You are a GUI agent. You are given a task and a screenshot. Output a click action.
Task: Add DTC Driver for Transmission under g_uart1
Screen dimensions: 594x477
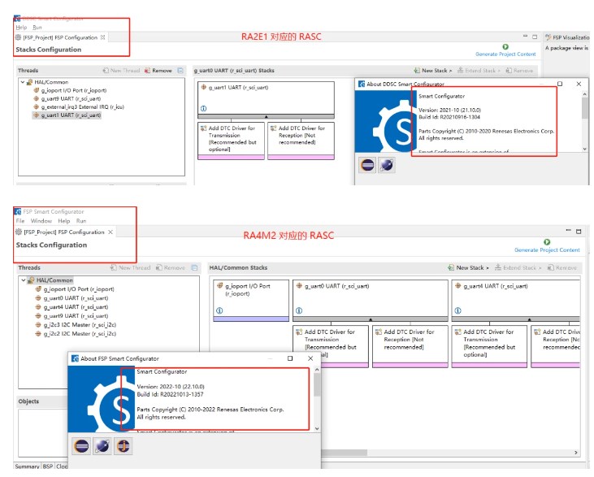click(x=231, y=139)
